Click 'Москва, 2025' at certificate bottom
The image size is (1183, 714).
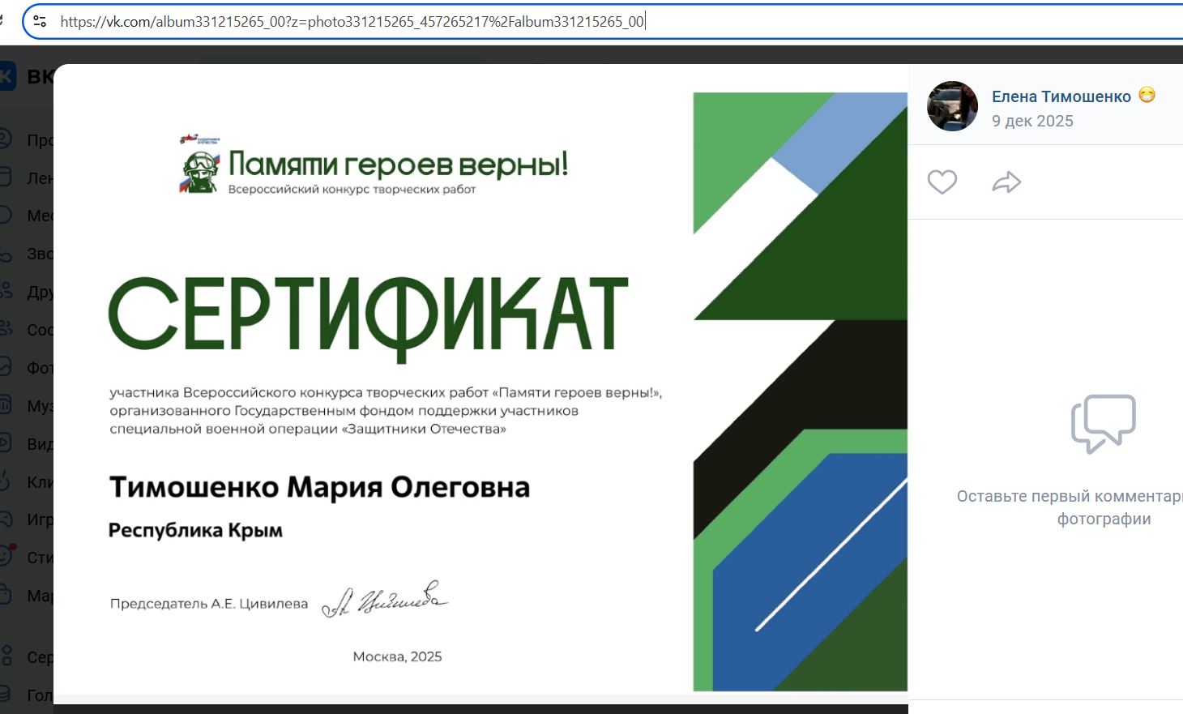coord(397,656)
